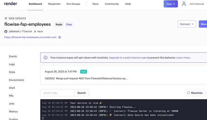The width and height of the screenshot is (207, 120).
Task: Go to Env Groups
Action: [73, 4]
